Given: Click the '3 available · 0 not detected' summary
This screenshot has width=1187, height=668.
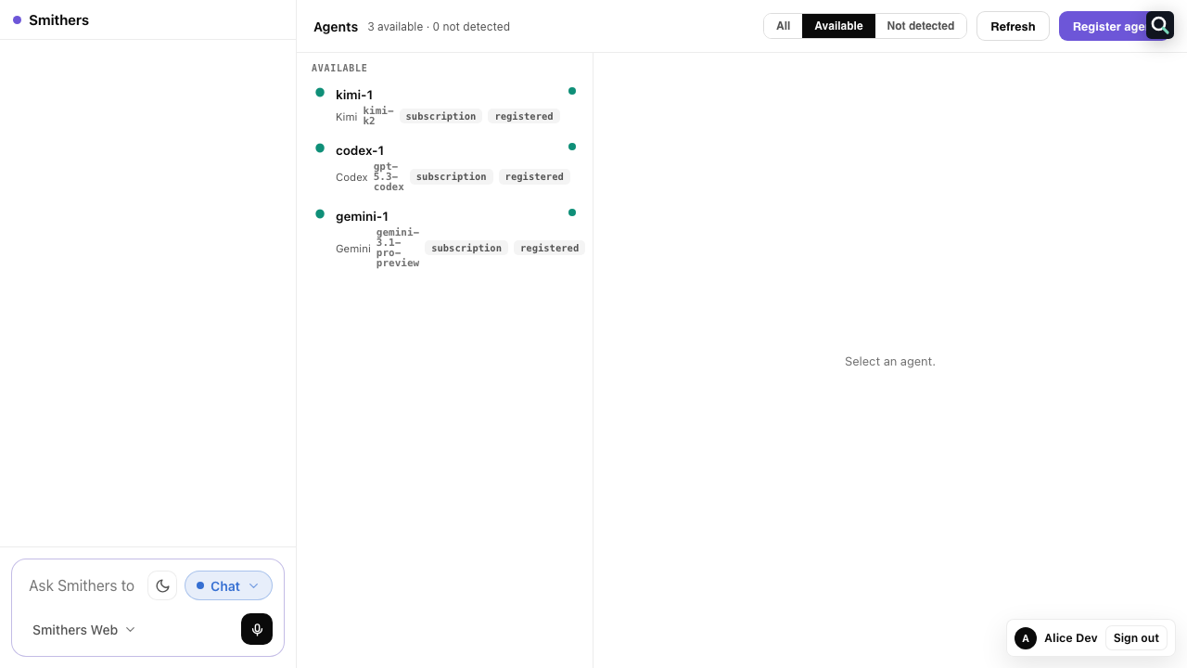Looking at the screenshot, I should [x=439, y=27].
